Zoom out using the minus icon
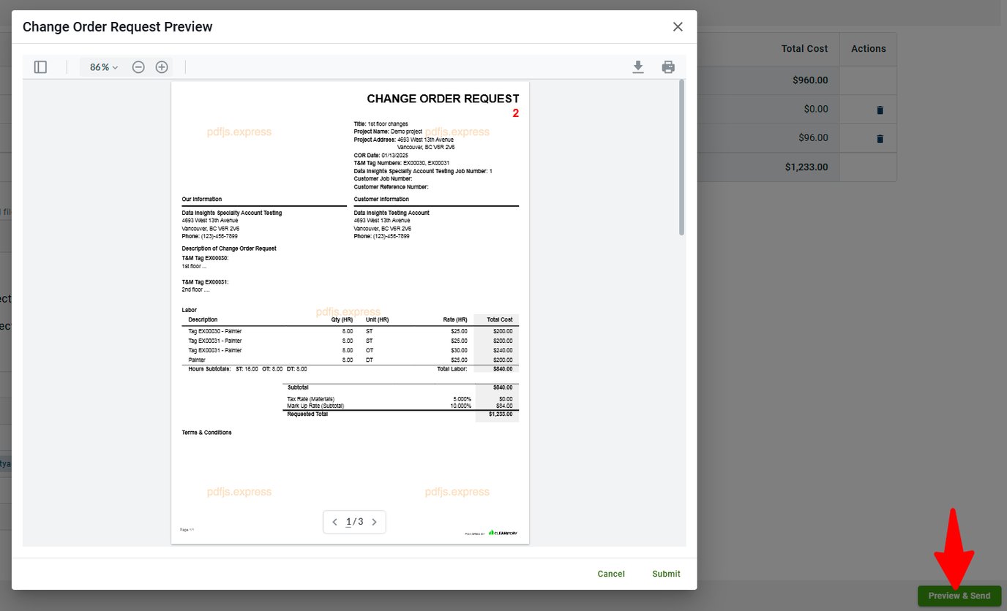 point(138,67)
